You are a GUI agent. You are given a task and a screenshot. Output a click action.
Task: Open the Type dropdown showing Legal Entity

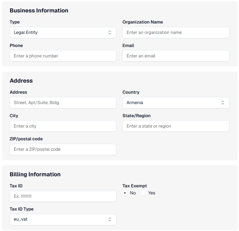[63, 33]
